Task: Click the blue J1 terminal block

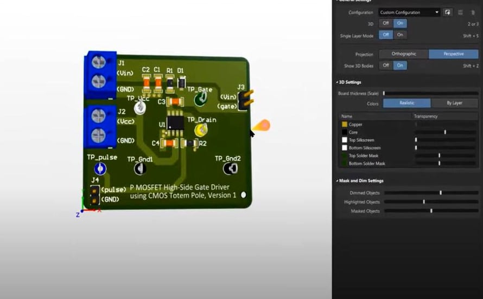Action: (101, 74)
